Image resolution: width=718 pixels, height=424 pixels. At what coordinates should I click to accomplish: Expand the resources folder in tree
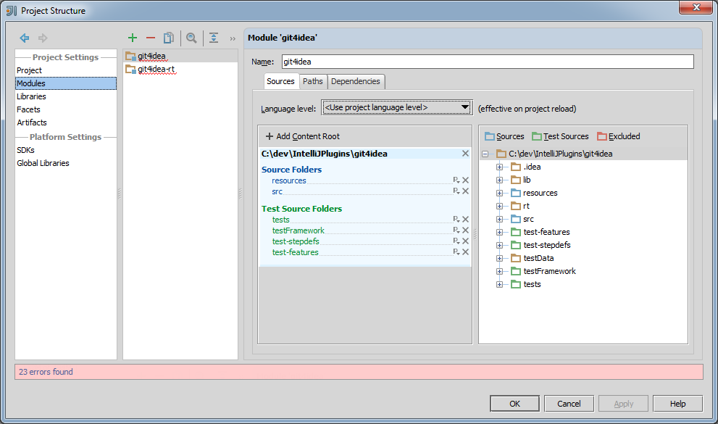pyautogui.click(x=500, y=194)
